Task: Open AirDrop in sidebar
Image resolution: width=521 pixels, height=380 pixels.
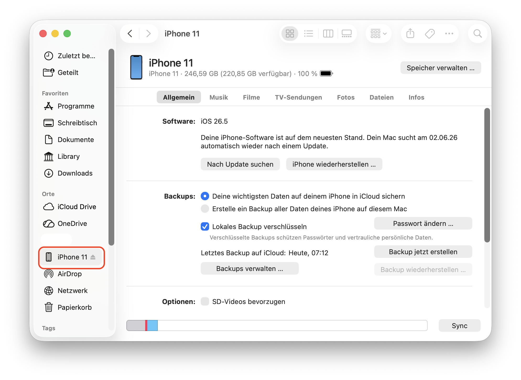Action: tap(70, 274)
